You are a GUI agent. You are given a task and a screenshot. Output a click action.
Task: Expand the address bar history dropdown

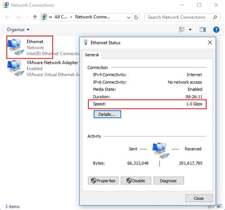(x=129, y=18)
